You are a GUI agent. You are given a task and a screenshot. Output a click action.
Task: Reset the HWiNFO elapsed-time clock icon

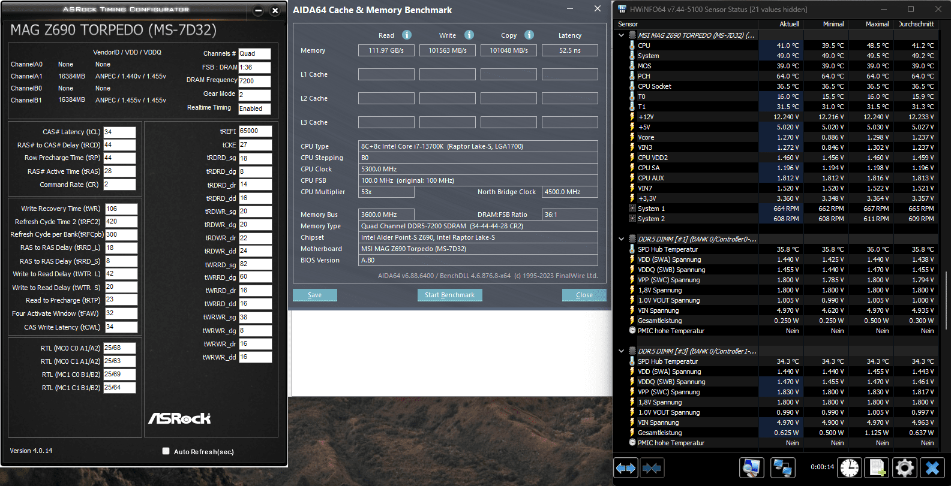click(849, 467)
